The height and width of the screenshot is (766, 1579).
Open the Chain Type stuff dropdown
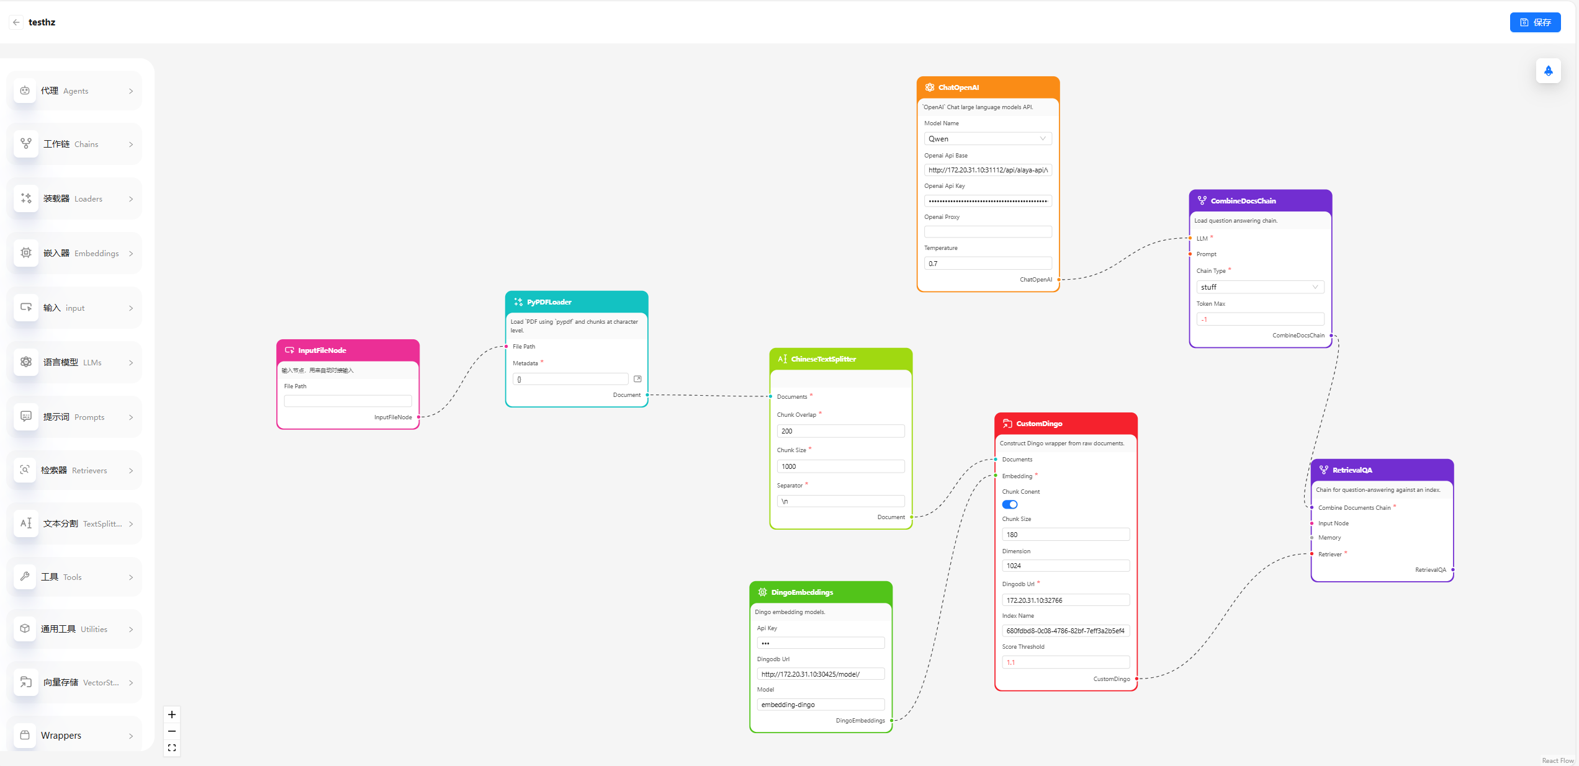[1260, 287]
